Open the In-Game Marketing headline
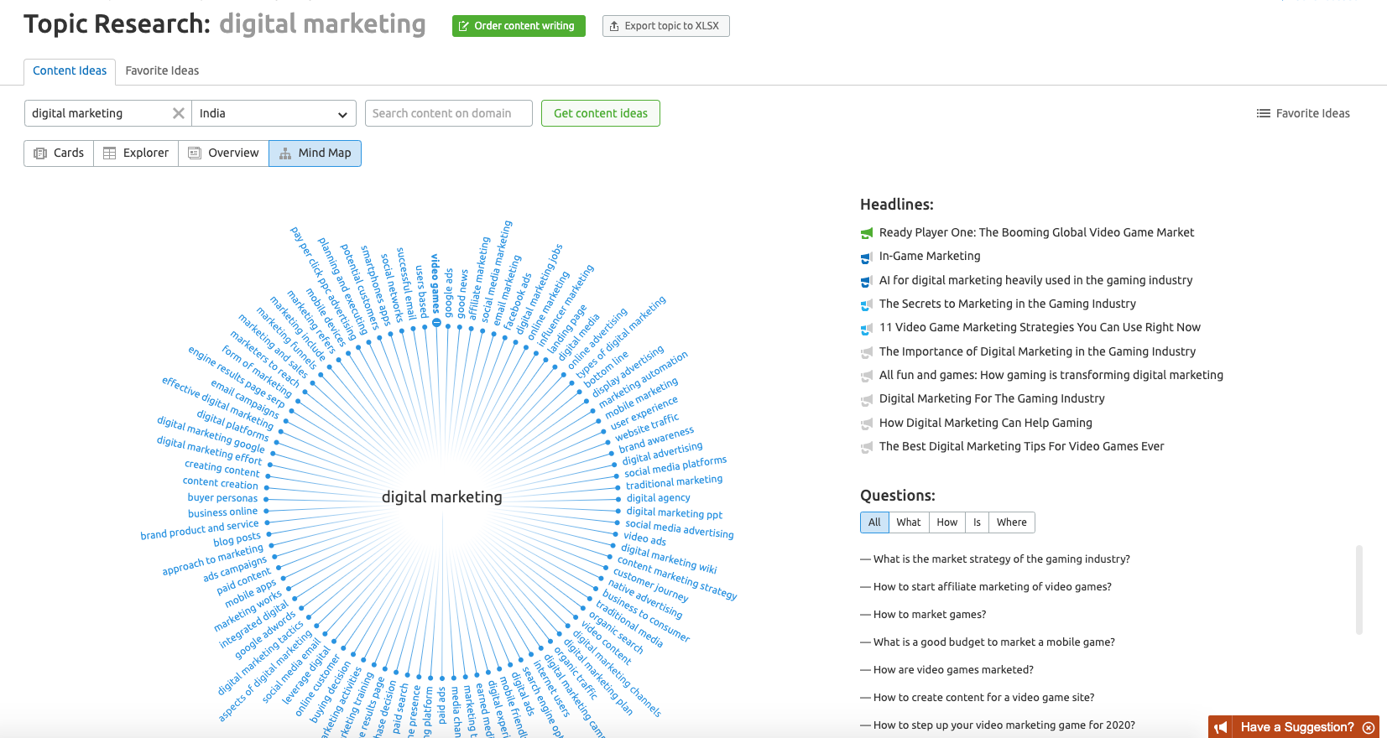The width and height of the screenshot is (1387, 738). (930, 256)
